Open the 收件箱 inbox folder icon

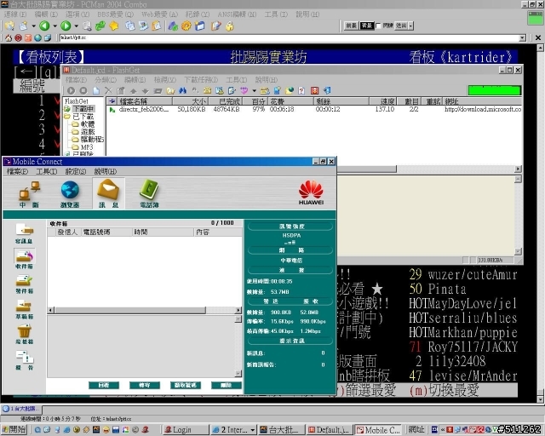click(24, 259)
